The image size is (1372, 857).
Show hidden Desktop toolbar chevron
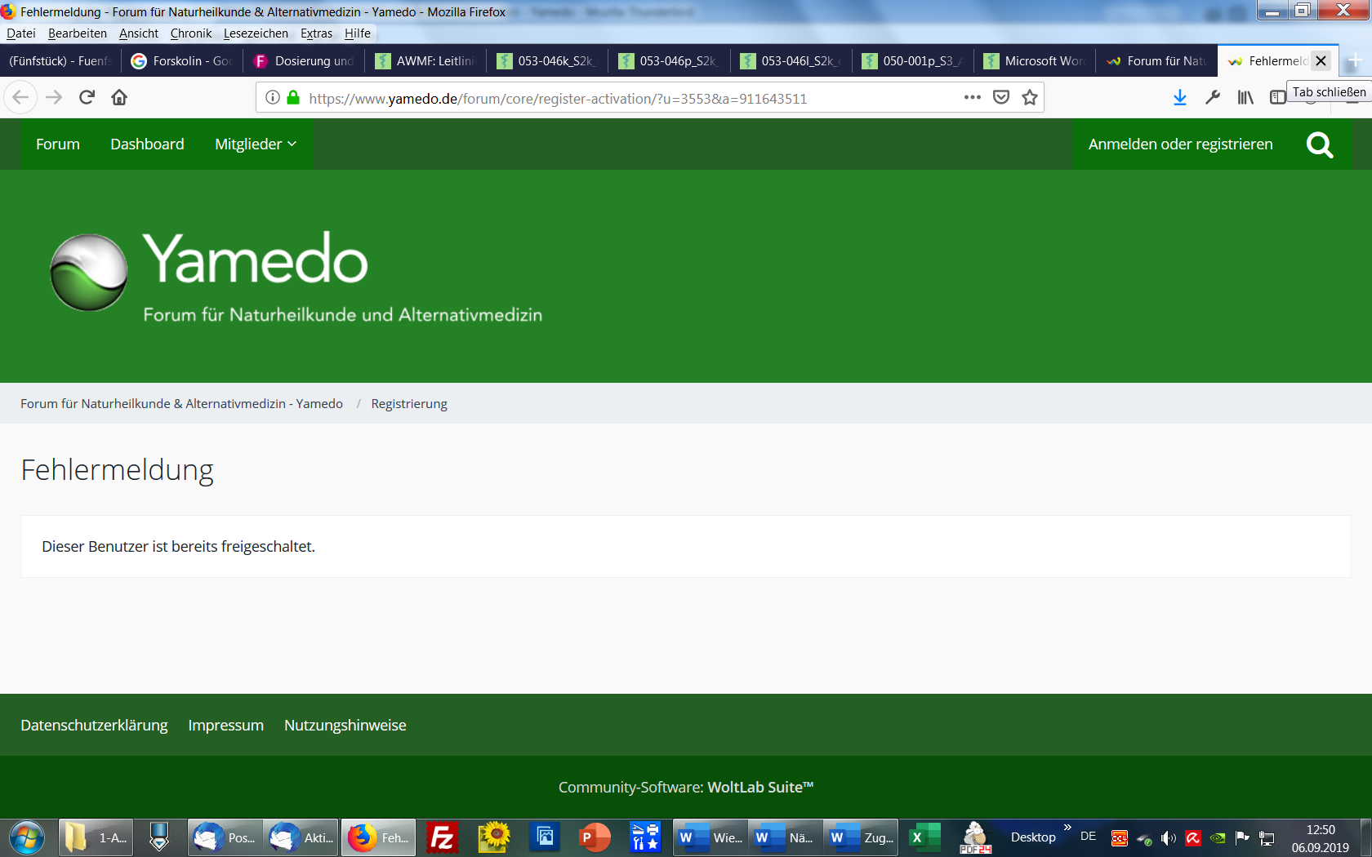(1067, 828)
